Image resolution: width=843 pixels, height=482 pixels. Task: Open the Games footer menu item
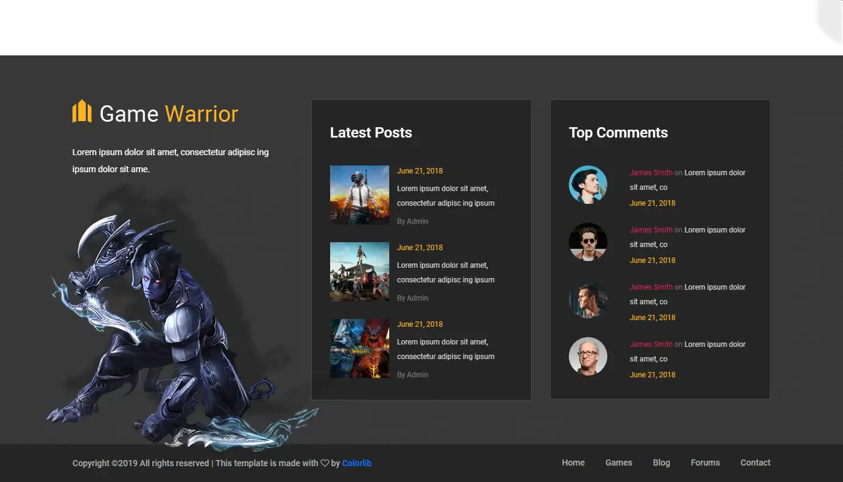point(619,463)
